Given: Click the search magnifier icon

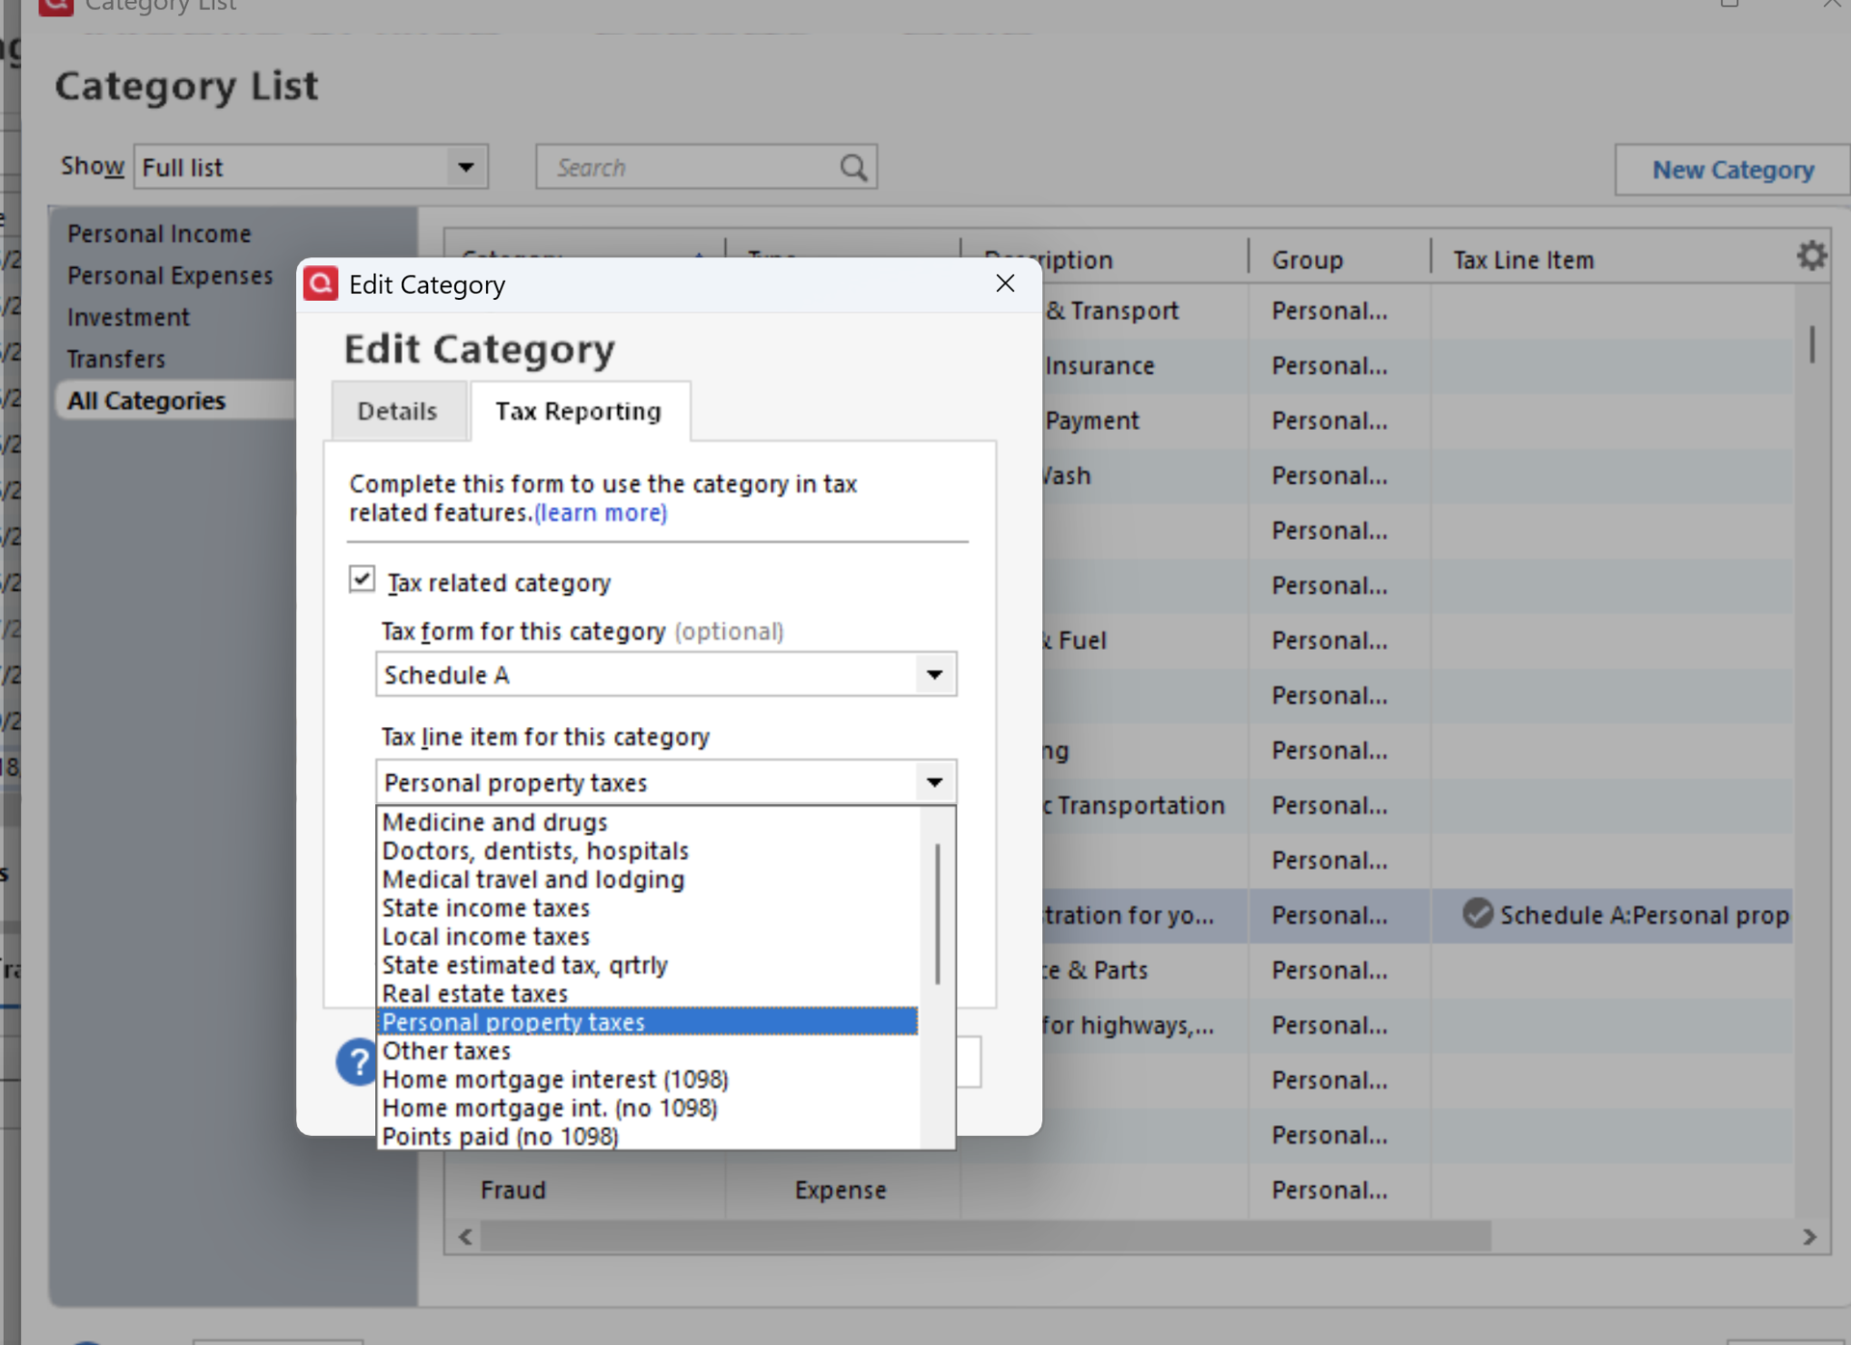Looking at the screenshot, I should [852, 168].
